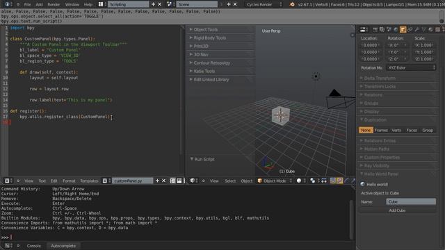Image resolution: width=445 pixels, height=250 pixels.
Task: Select Frames duplication option
Action: click(x=381, y=131)
